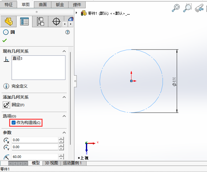This screenshot has height=172, width=207.
Task: Open the 焊件 ribbon tab
Action: click(x=77, y=5)
